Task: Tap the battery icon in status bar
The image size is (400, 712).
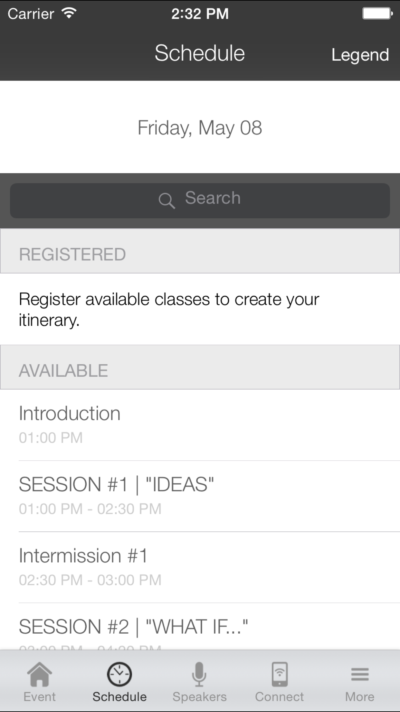Action: 377,14
